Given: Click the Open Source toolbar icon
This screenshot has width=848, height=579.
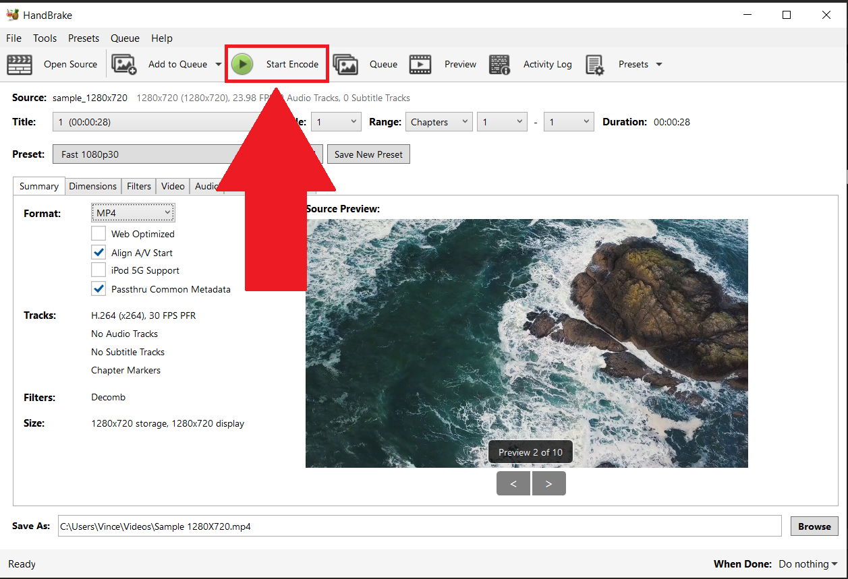Looking at the screenshot, I should pyautogui.click(x=19, y=64).
